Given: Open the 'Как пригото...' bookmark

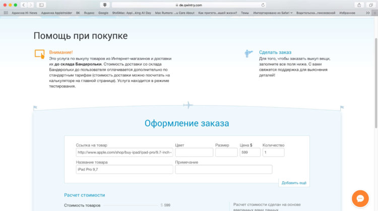Looking at the screenshot, I should click(x=217, y=13).
